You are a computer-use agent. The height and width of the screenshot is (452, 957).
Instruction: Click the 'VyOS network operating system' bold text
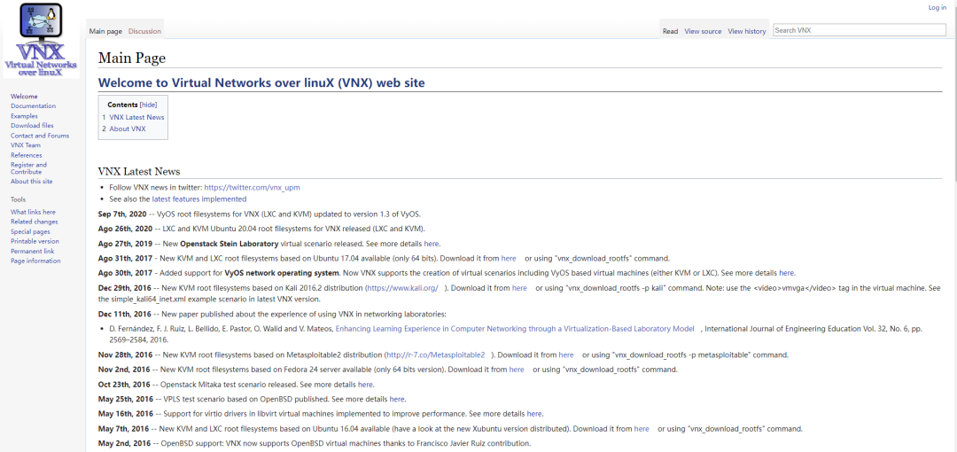point(282,273)
